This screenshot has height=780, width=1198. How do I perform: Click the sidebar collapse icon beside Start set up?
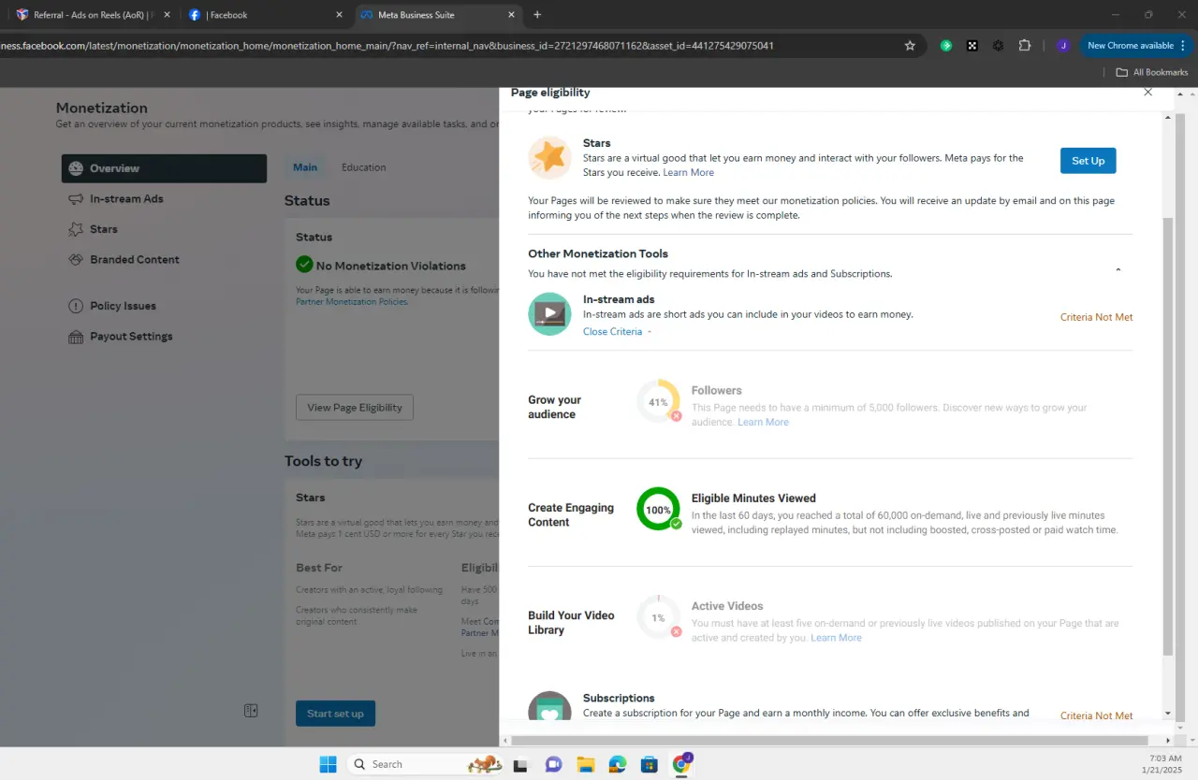[x=251, y=711]
